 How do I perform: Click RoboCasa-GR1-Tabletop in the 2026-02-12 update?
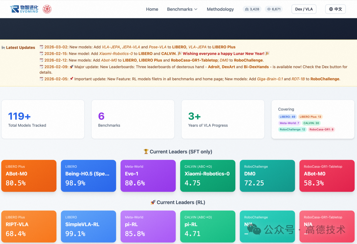click(194, 60)
